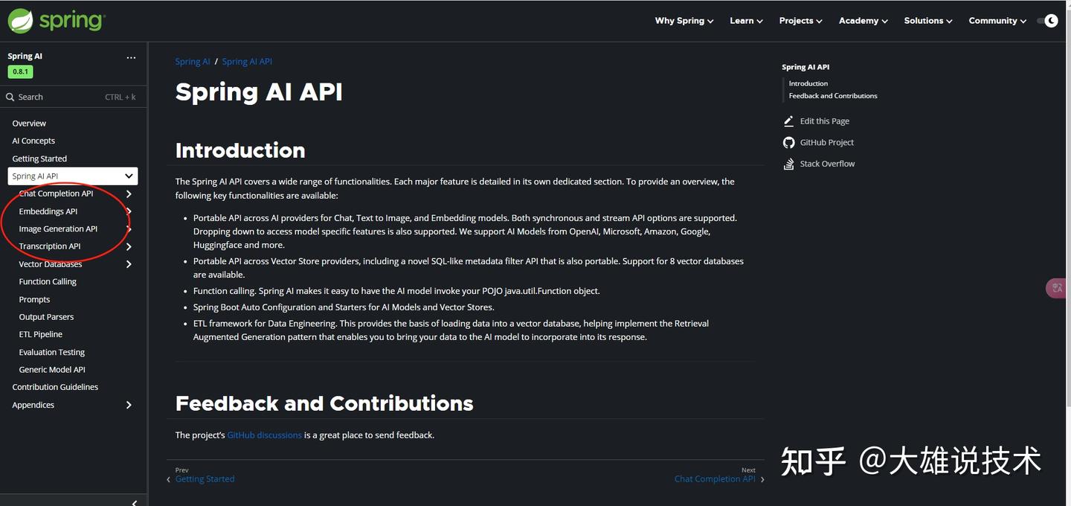Open the GitHub discussions link
1071x506 pixels.
tap(264, 435)
